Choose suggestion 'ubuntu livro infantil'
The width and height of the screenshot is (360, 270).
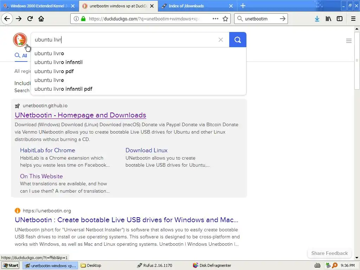[139, 62]
